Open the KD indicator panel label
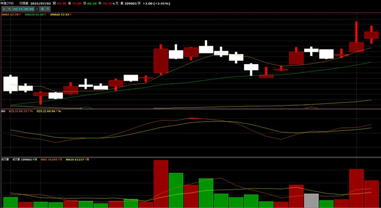The width and height of the screenshot is (381, 208). click(4, 111)
